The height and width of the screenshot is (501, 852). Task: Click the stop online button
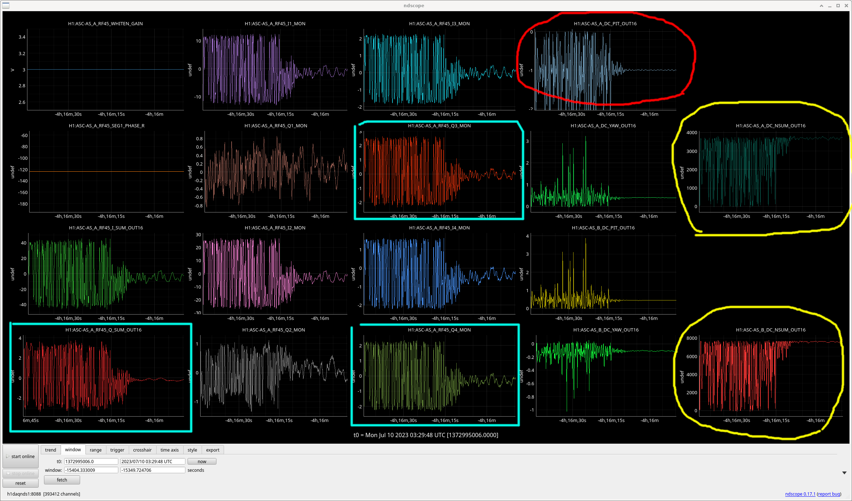21,473
